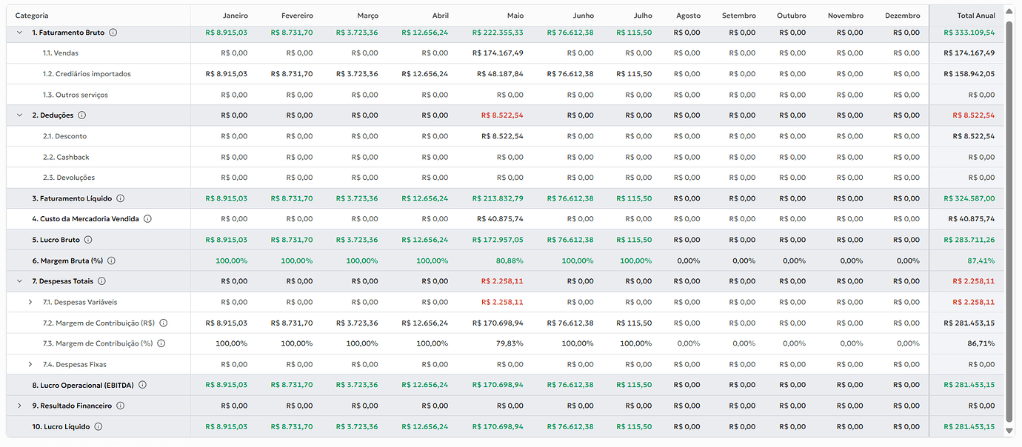Show info tooltip for Faturamento Líquido
This screenshot has width=1022, height=447.
pos(120,198)
